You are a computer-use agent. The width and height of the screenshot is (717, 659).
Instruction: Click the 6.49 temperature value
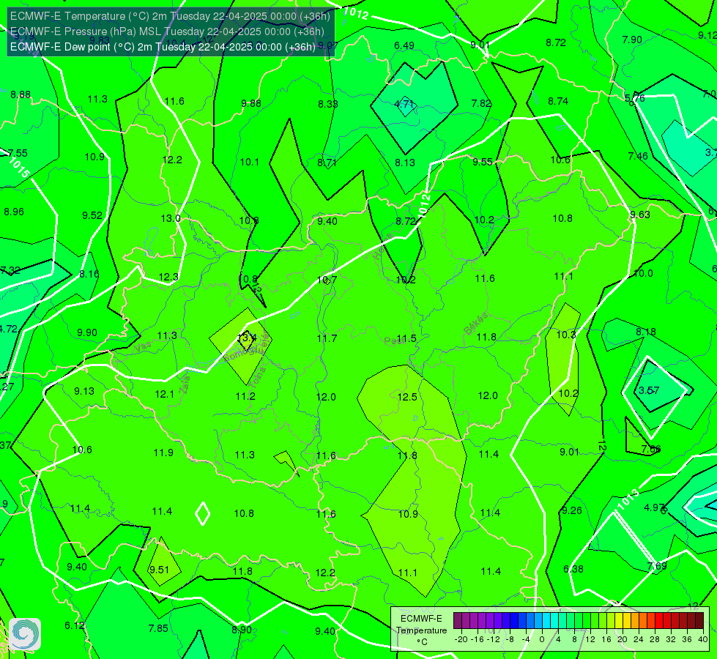coord(404,45)
